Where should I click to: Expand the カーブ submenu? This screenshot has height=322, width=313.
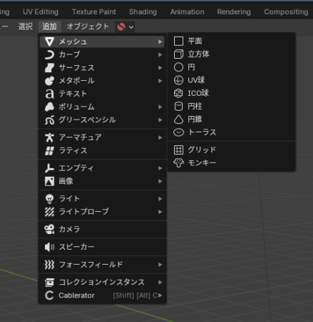(x=102, y=54)
